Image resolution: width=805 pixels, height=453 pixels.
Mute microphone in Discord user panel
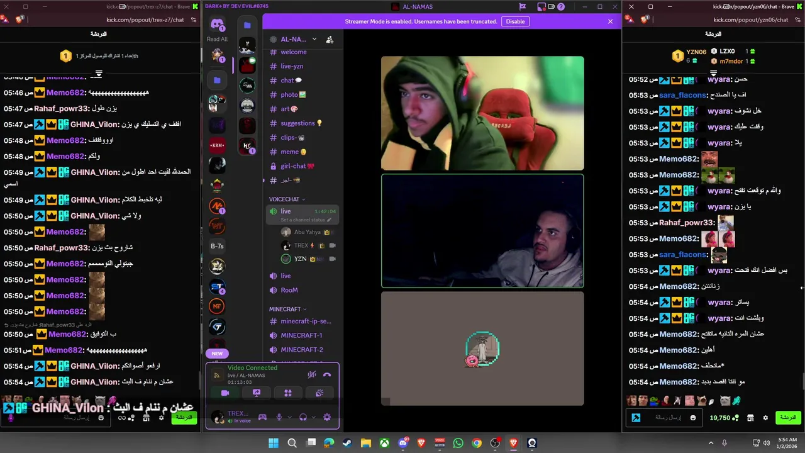(x=279, y=417)
